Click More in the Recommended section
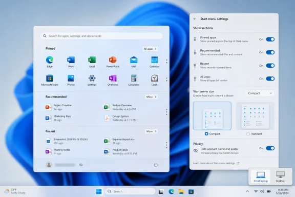 click(x=151, y=97)
